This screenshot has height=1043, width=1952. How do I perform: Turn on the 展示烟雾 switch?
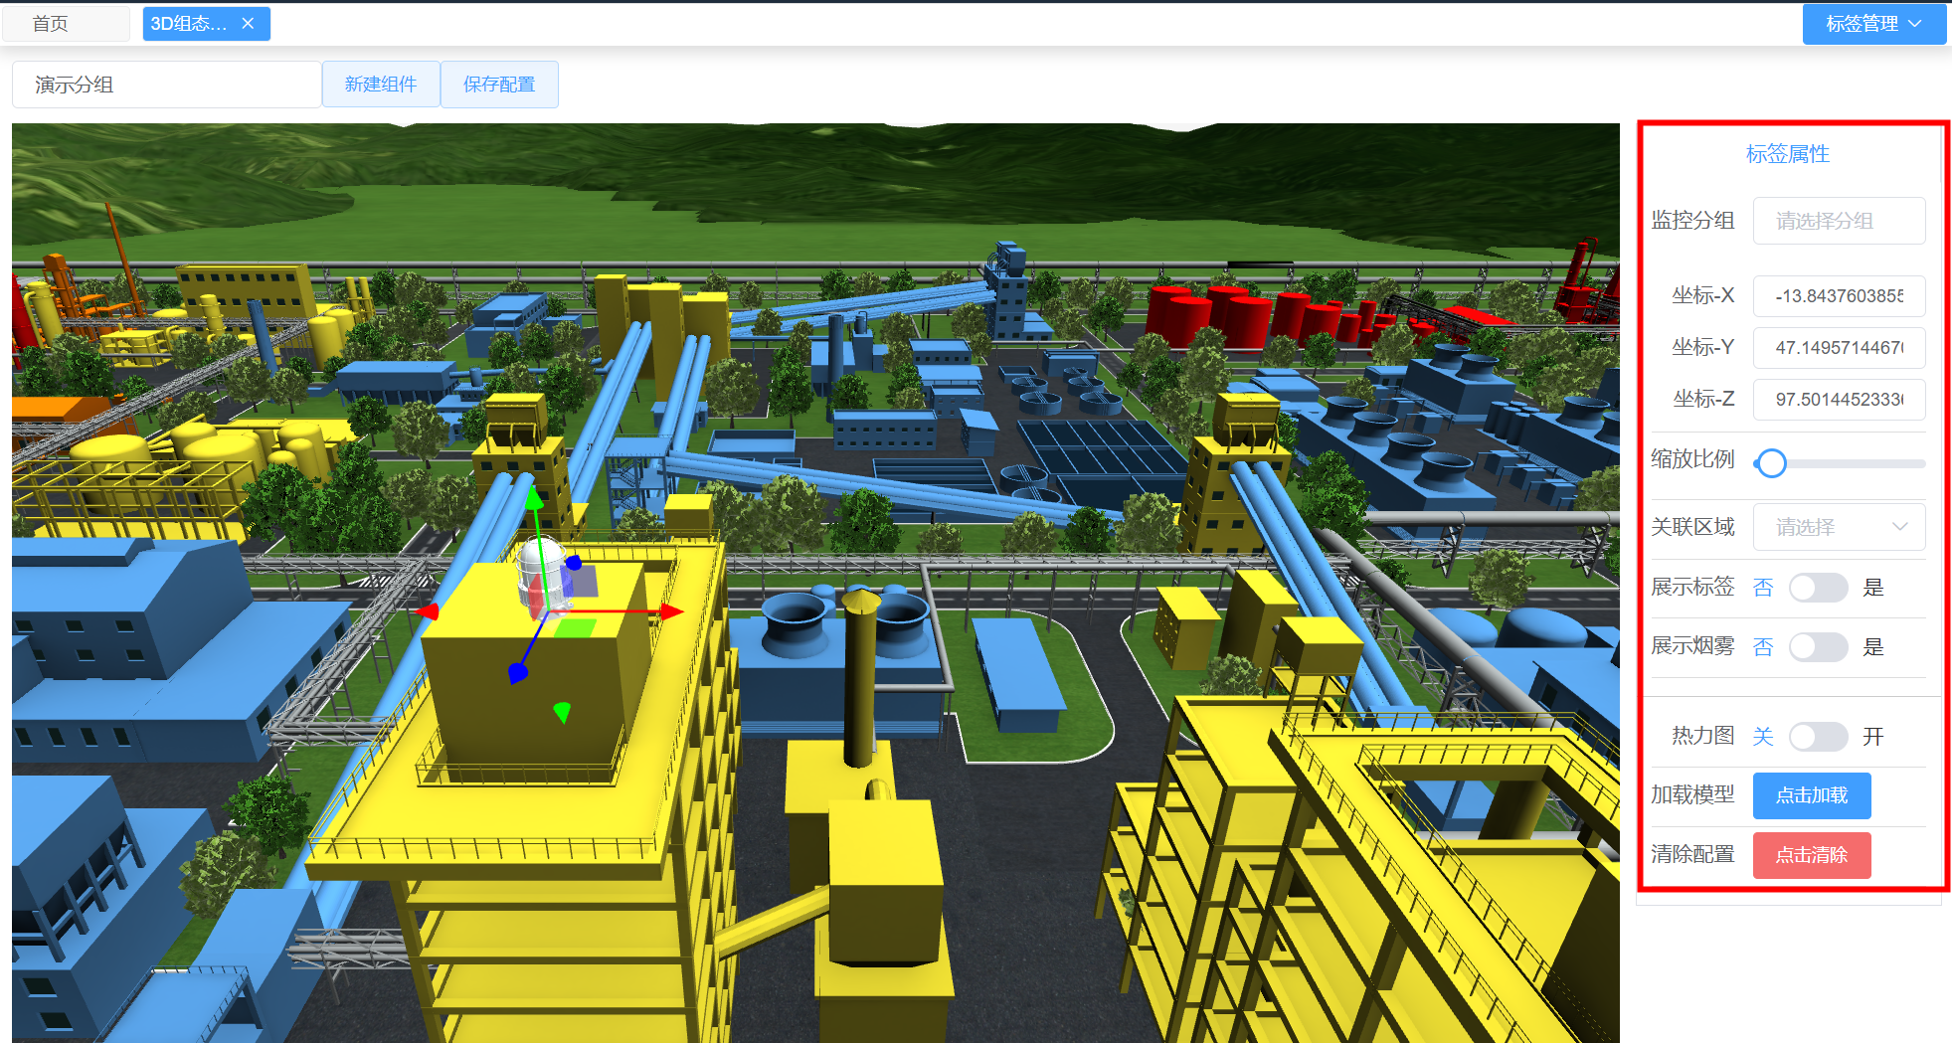tap(1817, 647)
